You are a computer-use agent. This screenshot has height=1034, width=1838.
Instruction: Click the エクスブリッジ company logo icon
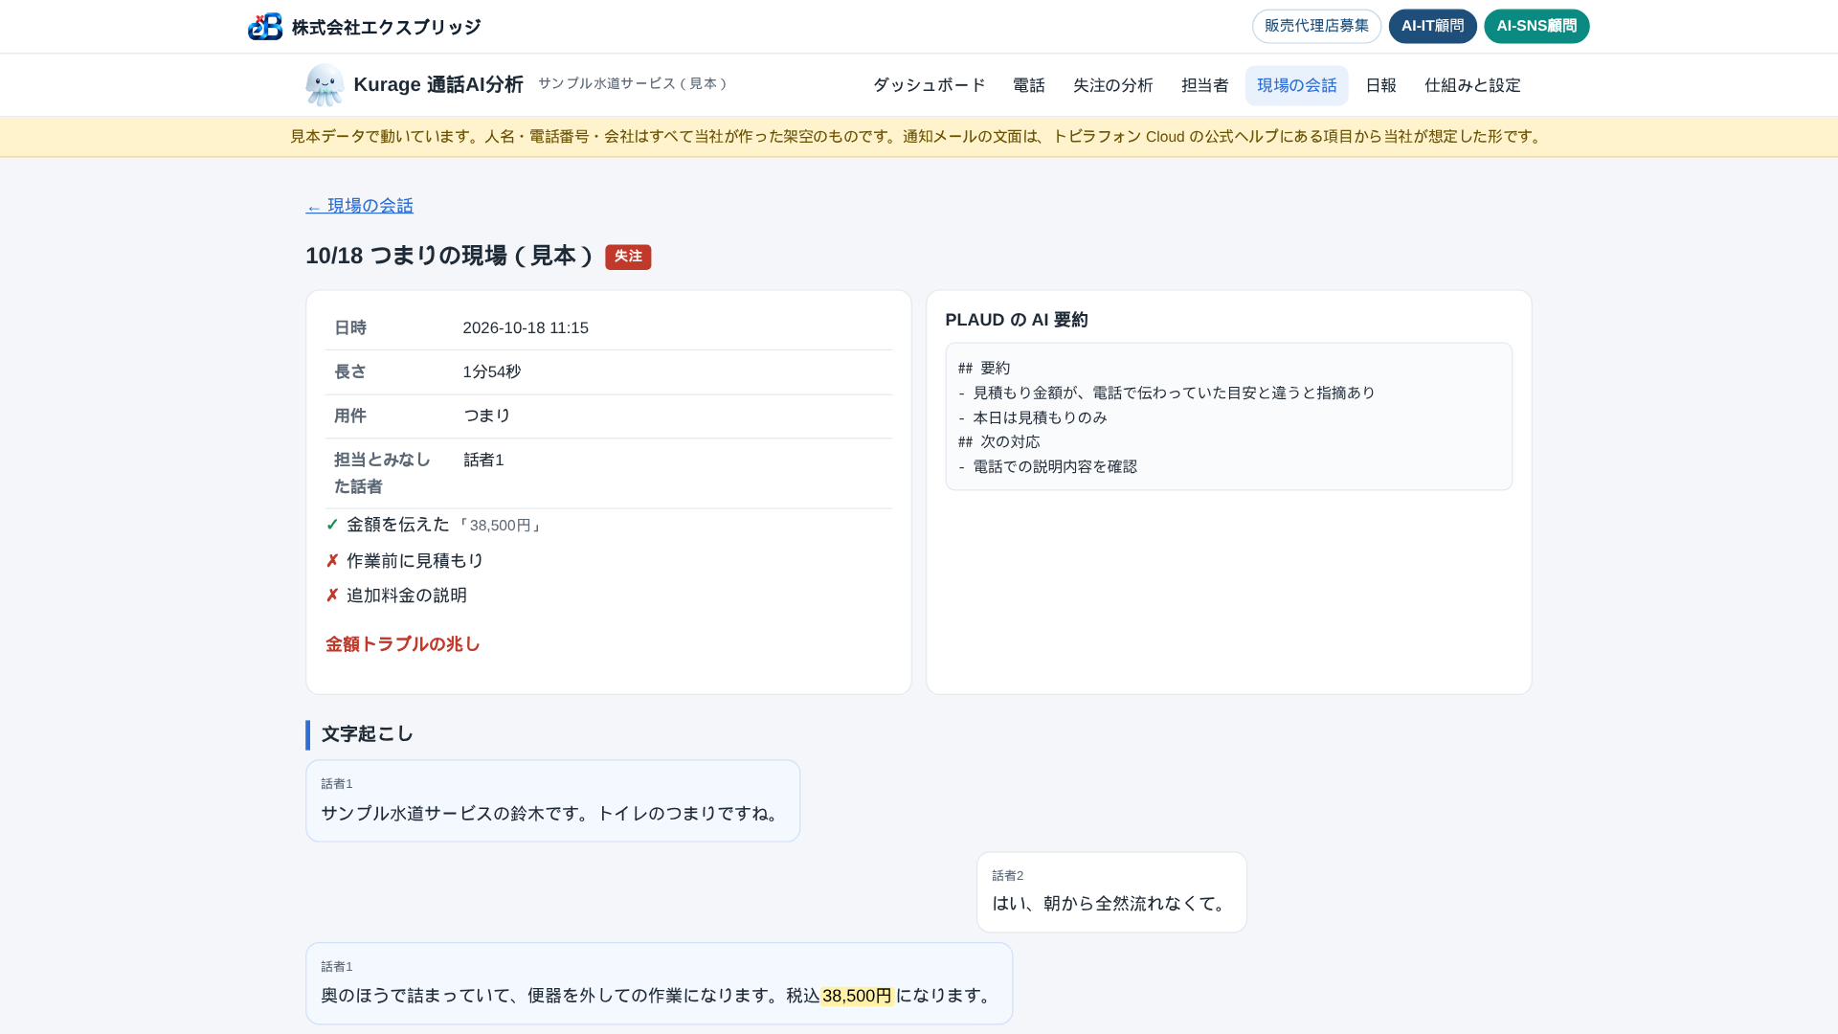pos(265,27)
